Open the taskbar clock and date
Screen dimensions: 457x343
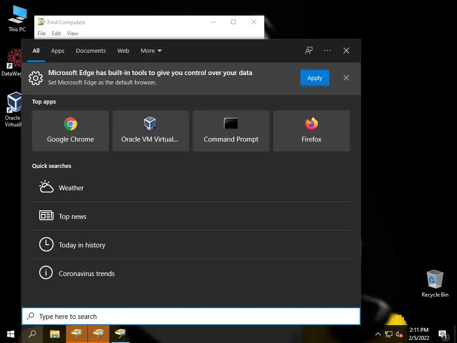[x=419, y=334]
